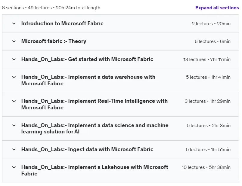Expand Get started with Microsoft Fabric chevron

coord(14,59)
